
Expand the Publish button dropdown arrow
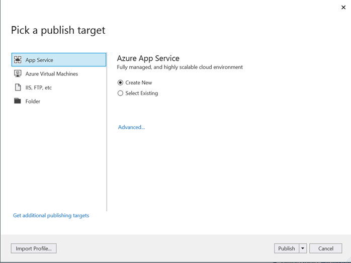click(303, 248)
